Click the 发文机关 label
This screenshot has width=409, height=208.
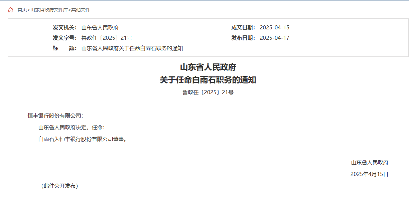coord(65,28)
